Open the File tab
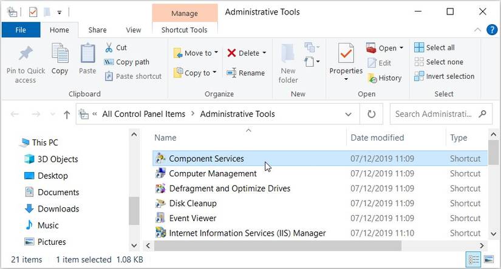 coord(21,30)
